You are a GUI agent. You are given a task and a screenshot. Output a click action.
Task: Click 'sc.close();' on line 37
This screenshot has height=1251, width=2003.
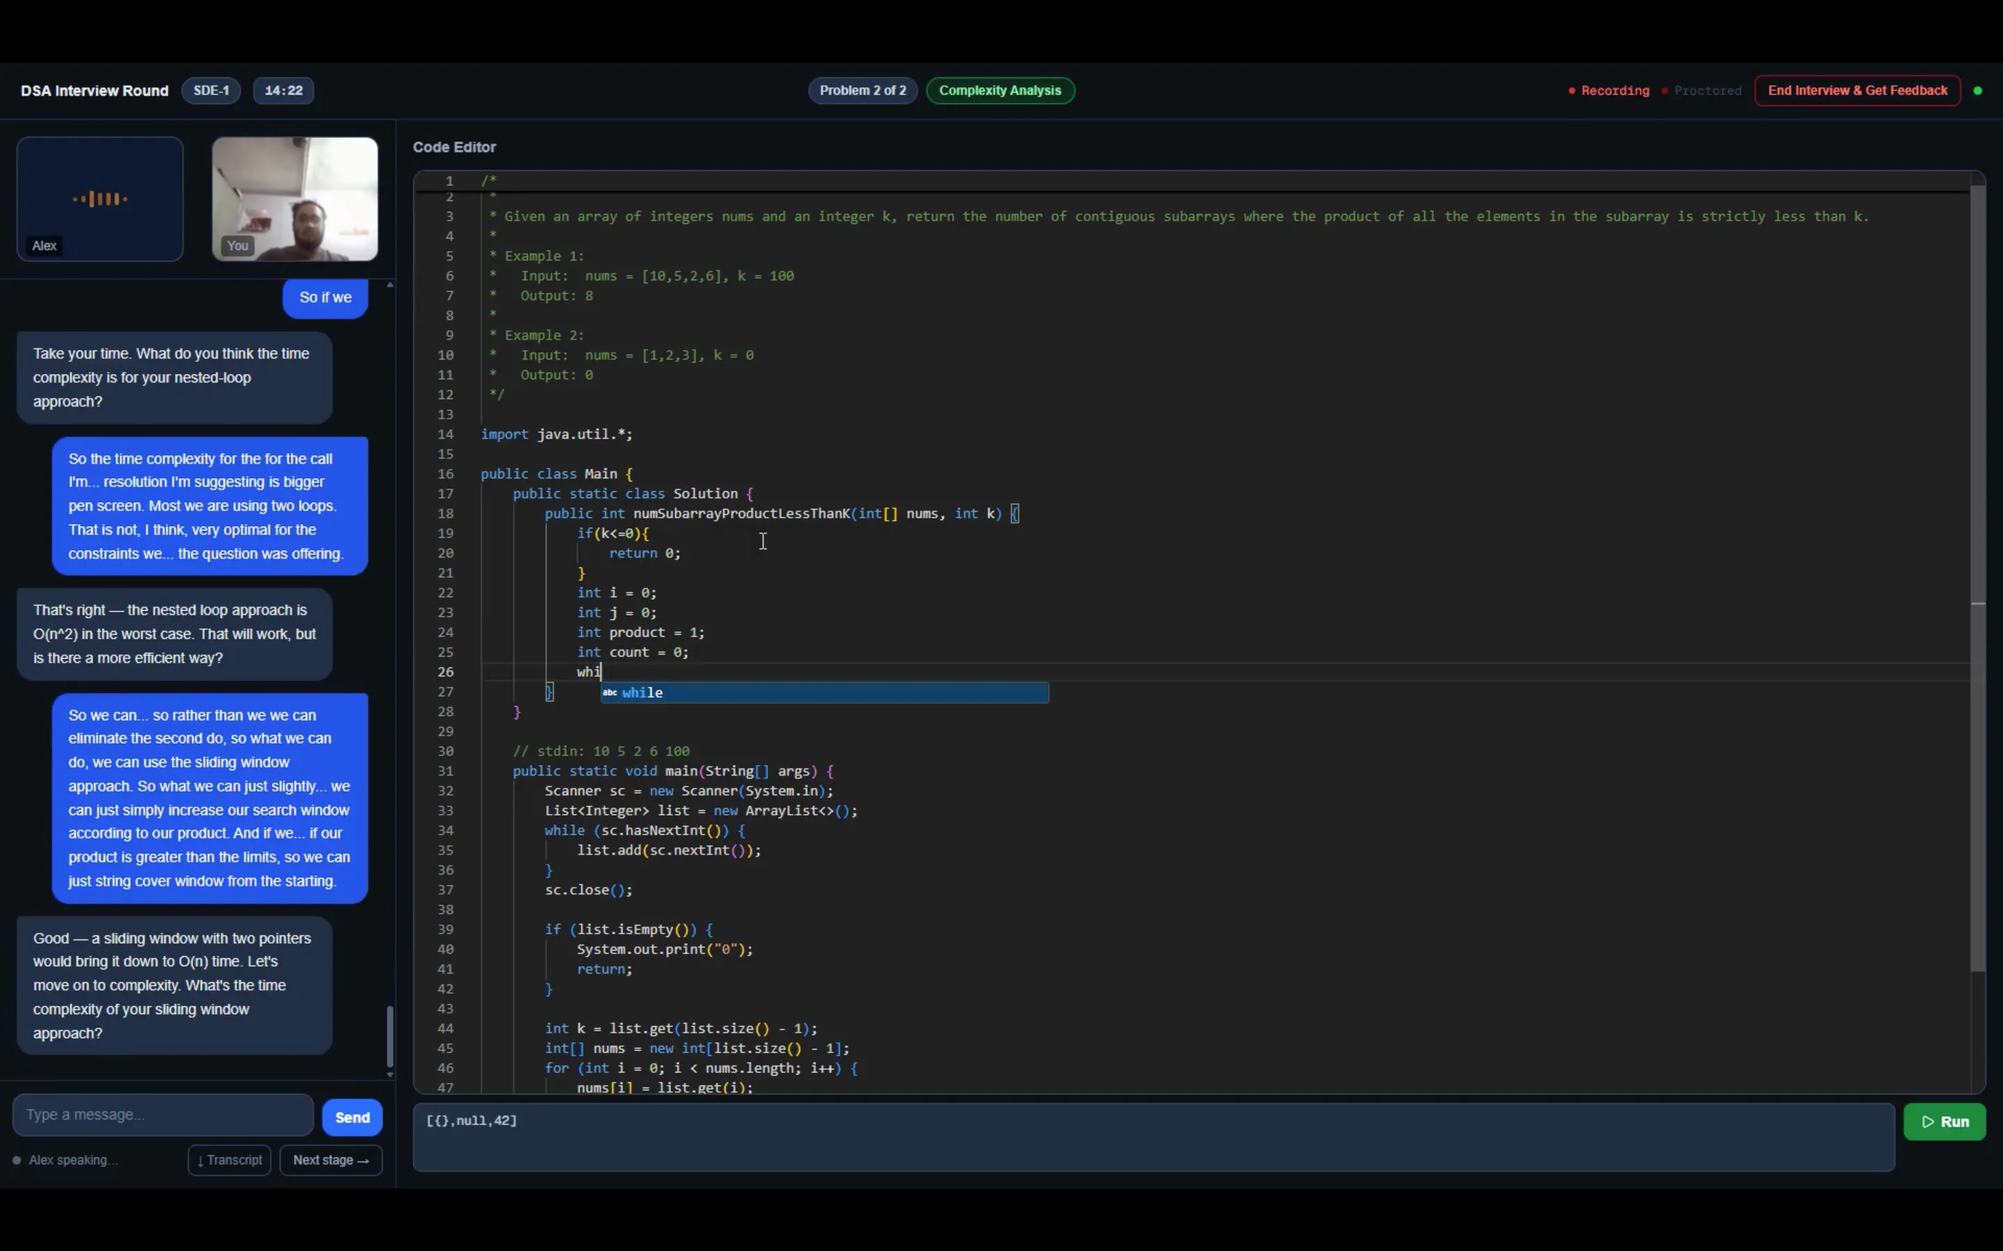pyautogui.click(x=588, y=890)
